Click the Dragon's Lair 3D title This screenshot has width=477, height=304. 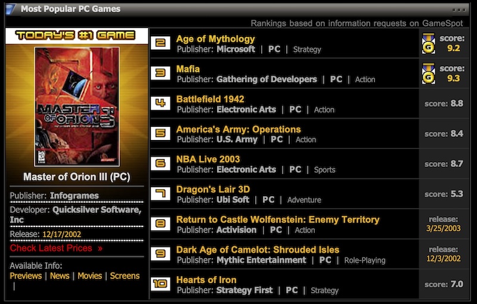[213, 190]
